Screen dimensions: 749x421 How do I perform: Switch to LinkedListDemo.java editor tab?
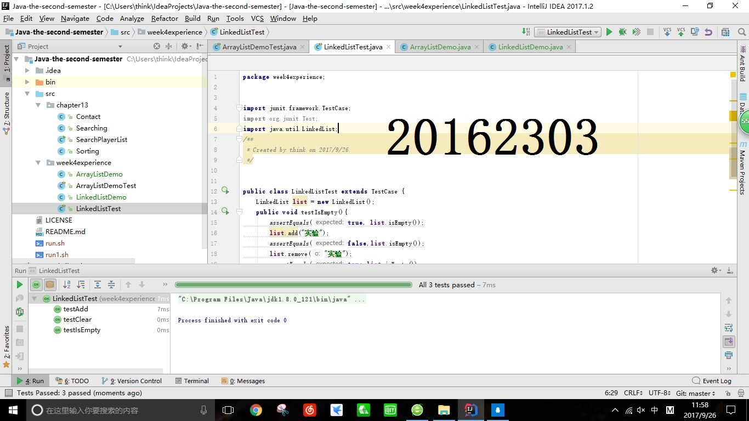pos(530,47)
